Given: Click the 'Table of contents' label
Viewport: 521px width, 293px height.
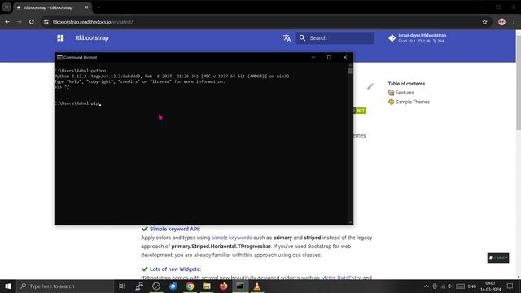Looking at the screenshot, I should click(x=406, y=84).
